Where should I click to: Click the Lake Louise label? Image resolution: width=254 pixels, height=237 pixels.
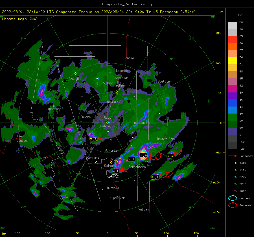click(x=22, y=138)
